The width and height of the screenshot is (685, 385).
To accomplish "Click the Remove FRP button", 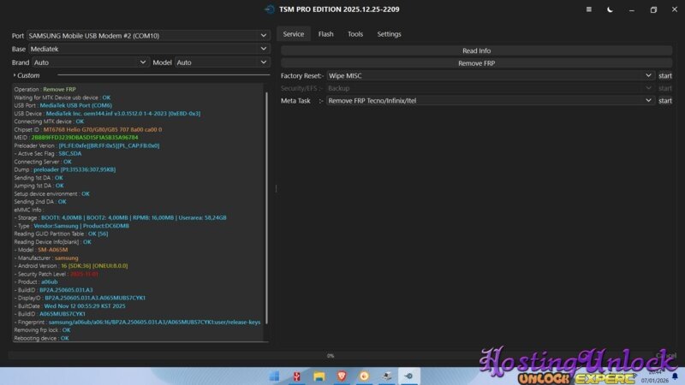I will click(476, 63).
